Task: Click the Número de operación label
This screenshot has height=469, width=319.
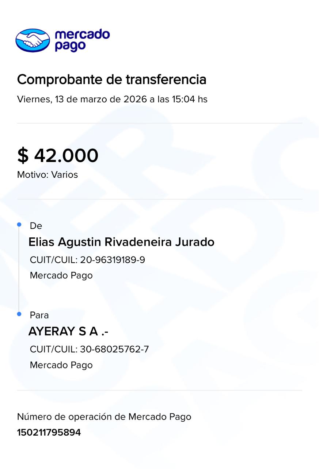Action: 104,417
